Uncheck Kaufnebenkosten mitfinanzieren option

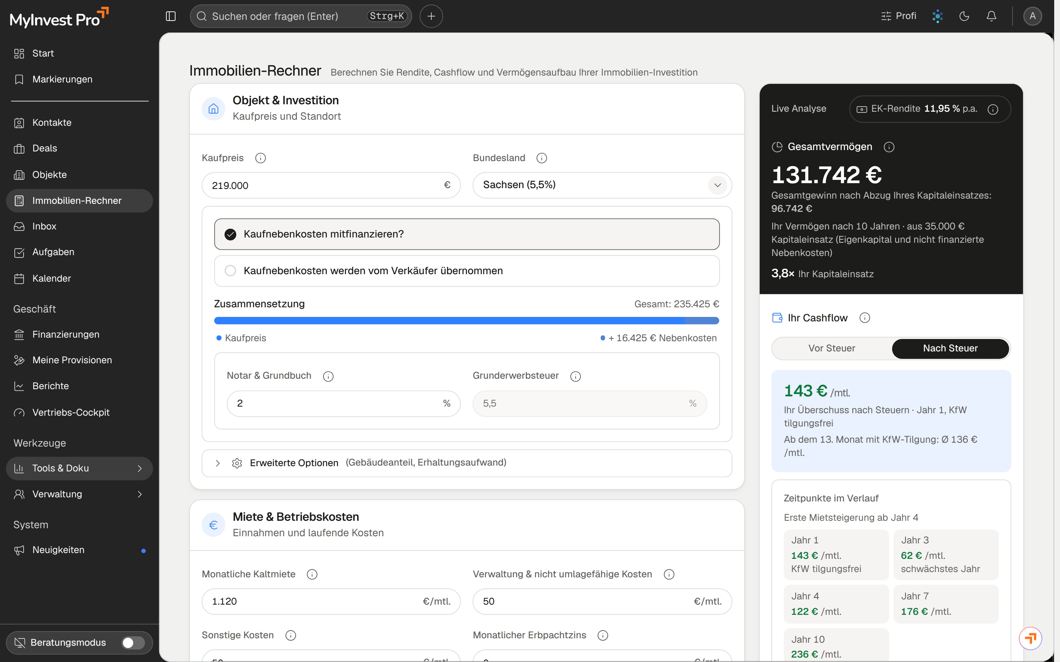[x=467, y=234]
